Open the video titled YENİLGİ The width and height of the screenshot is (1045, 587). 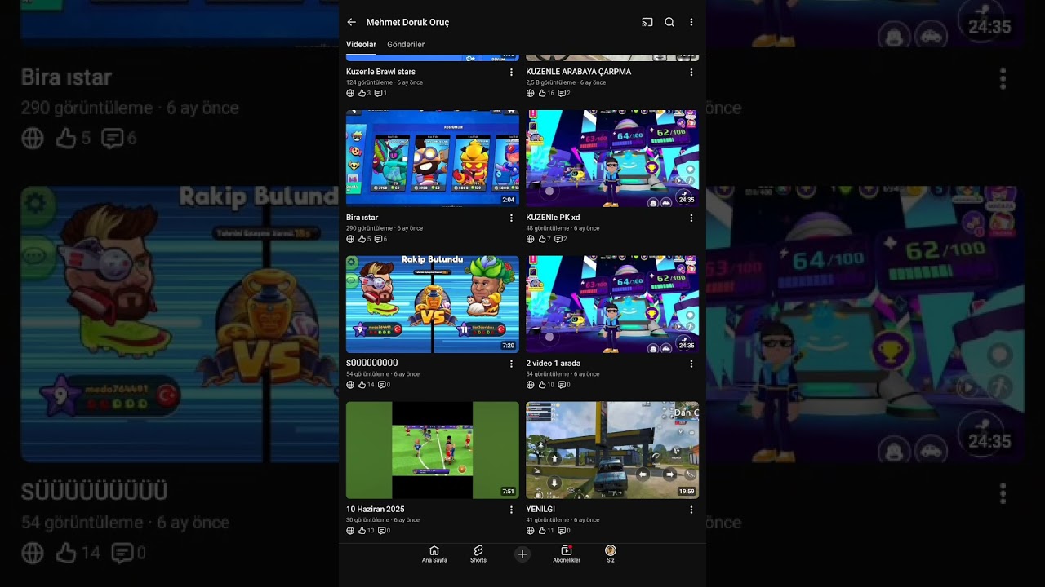pos(540,510)
